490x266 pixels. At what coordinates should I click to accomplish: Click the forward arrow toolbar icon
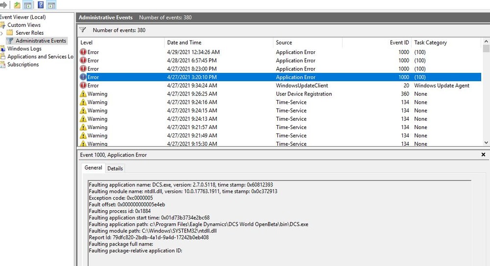(x=3, y=5)
